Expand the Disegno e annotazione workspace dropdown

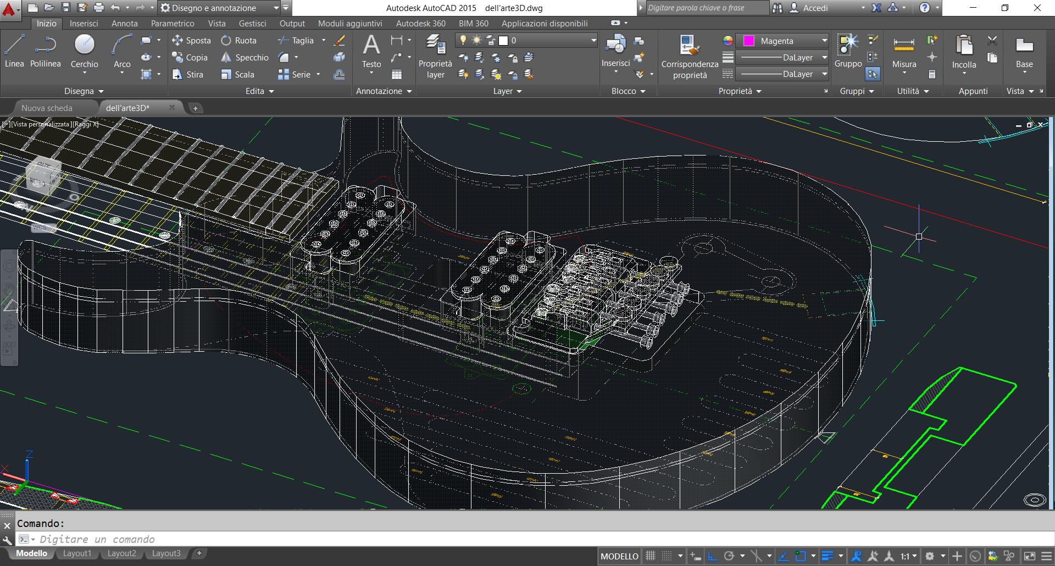[x=276, y=8]
